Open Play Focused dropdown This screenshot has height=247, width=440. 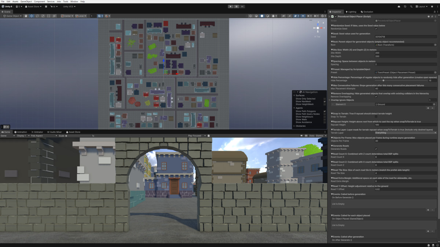pos(196,136)
